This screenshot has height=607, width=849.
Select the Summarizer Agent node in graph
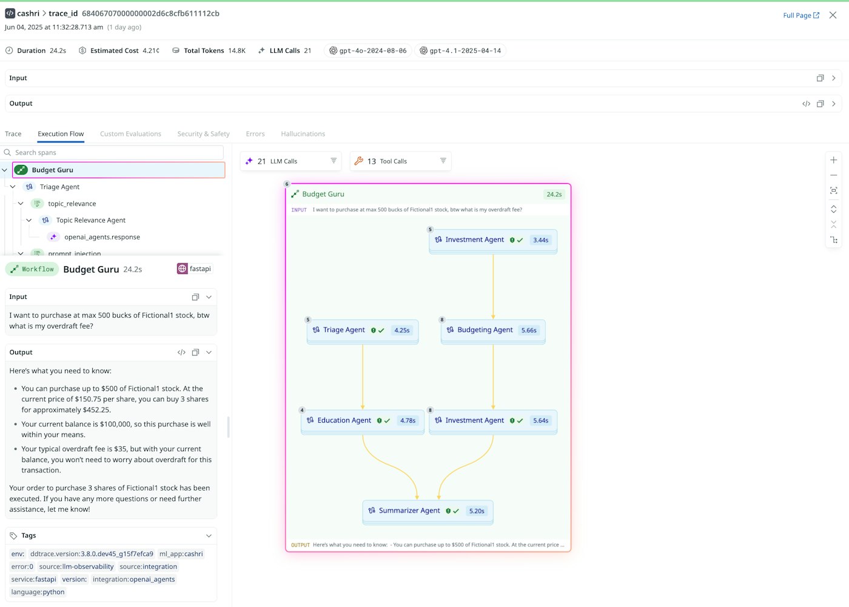click(428, 511)
